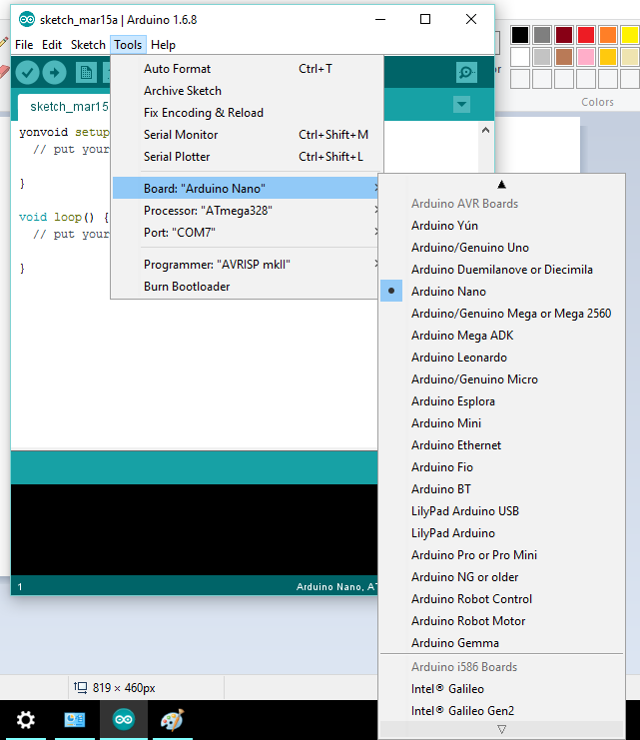Screen dimensions: 640x740
Task: Select Arduino Robot Motor board
Action: pos(501,621)
